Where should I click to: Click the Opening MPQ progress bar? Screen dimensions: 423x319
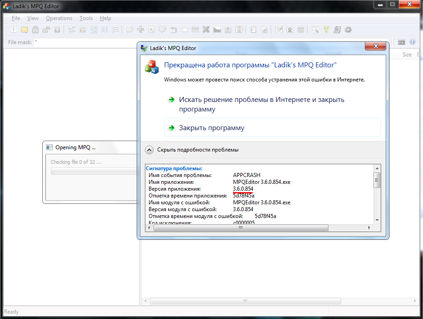(94, 171)
